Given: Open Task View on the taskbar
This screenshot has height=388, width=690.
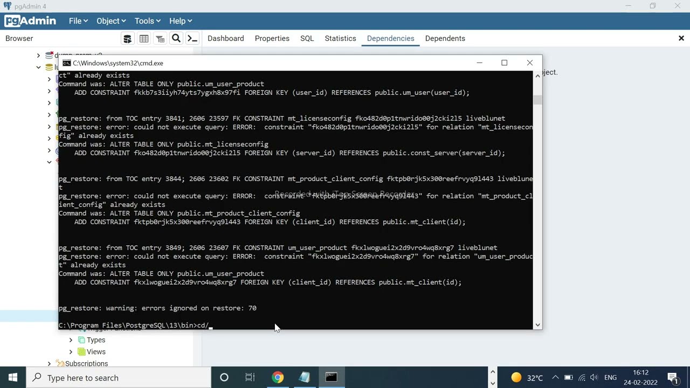Looking at the screenshot, I should point(250,377).
